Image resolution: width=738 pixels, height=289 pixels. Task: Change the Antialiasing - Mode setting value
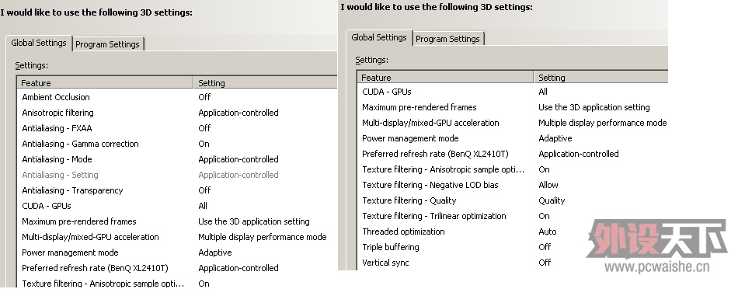[238, 159]
